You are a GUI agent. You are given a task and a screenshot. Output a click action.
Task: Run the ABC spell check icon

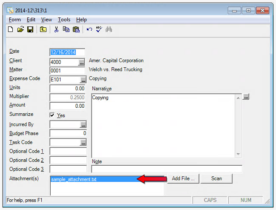[99, 29]
